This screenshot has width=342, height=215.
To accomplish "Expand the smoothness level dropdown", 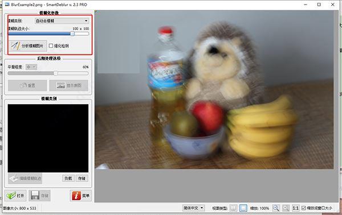I will [31, 67].
